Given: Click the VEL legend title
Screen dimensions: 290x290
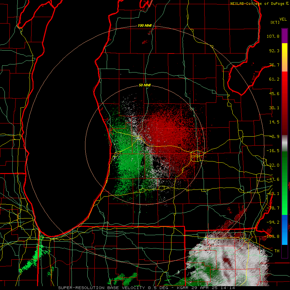Looking at the screenshot, I should click(x=283, y=19).
